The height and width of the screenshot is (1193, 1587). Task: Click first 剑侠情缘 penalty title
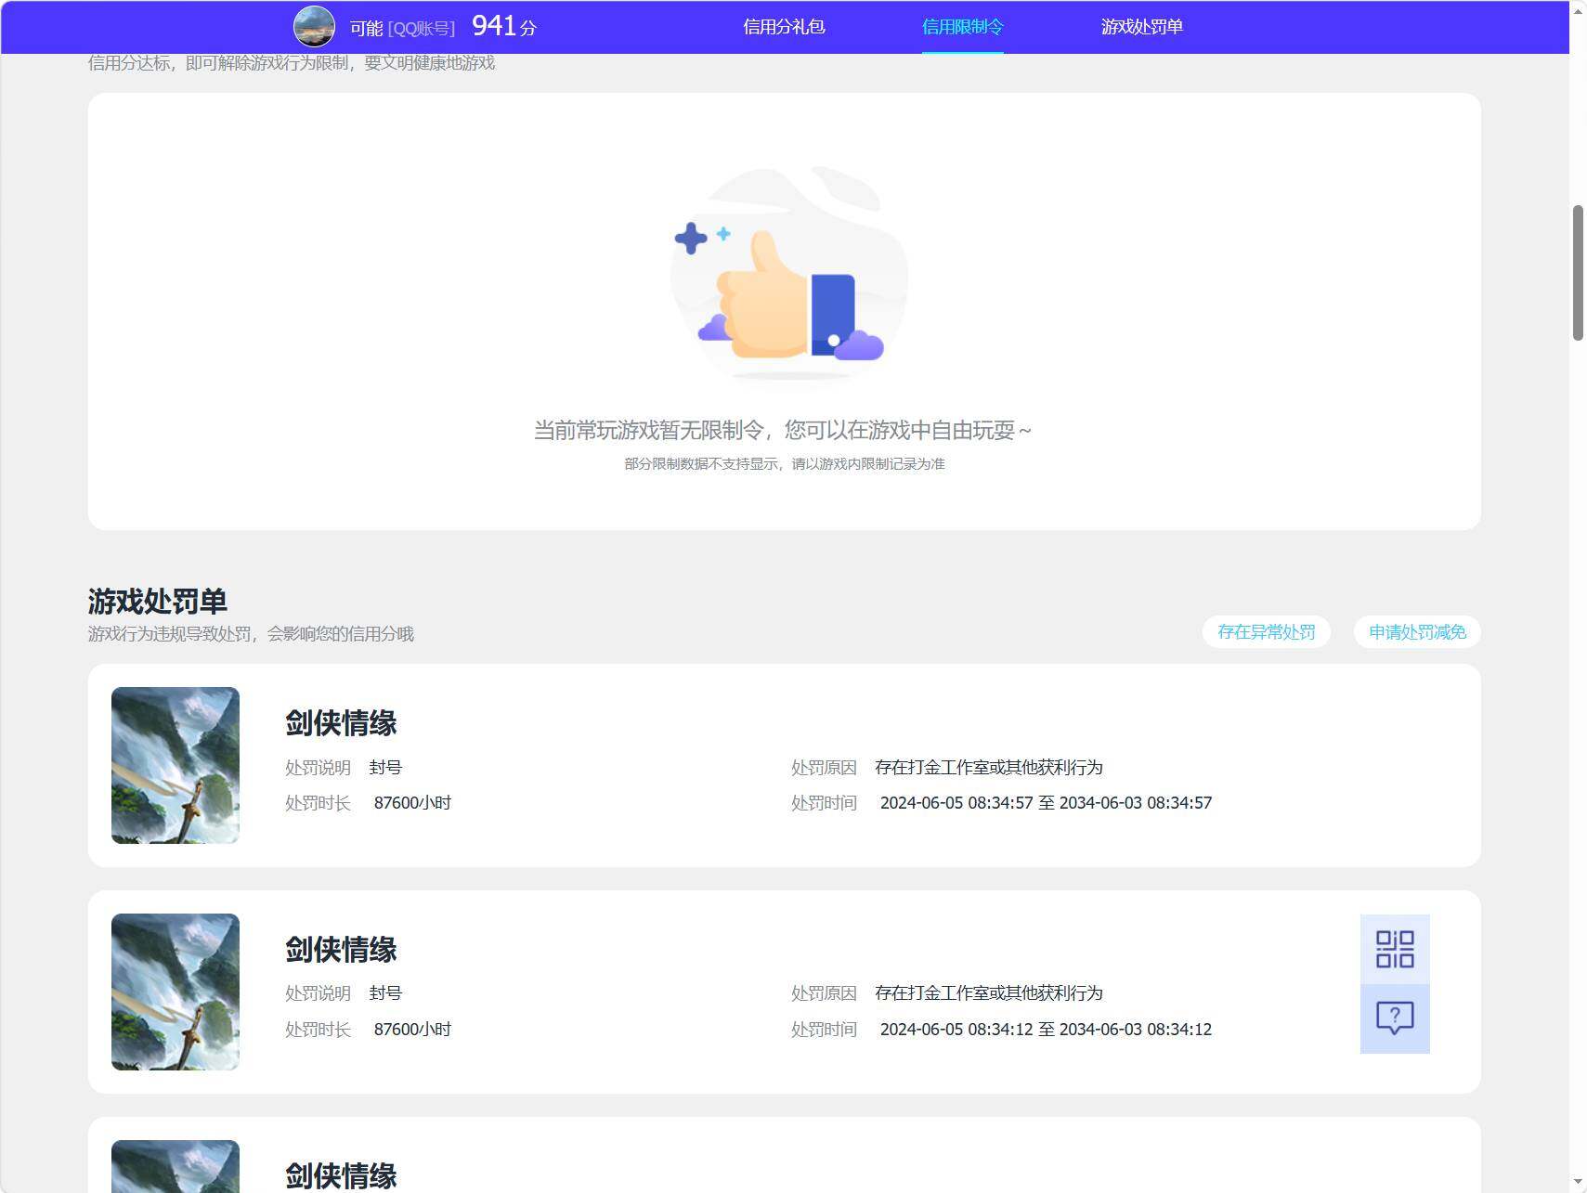(341, 723)
